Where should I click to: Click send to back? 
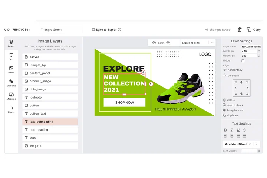[233, 105]
